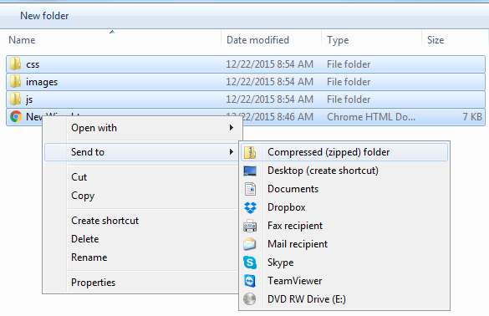Select Rename in the context menu

click(x=89, y=257)
